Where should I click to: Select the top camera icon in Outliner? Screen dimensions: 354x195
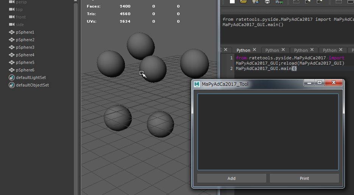click(12, 9)
